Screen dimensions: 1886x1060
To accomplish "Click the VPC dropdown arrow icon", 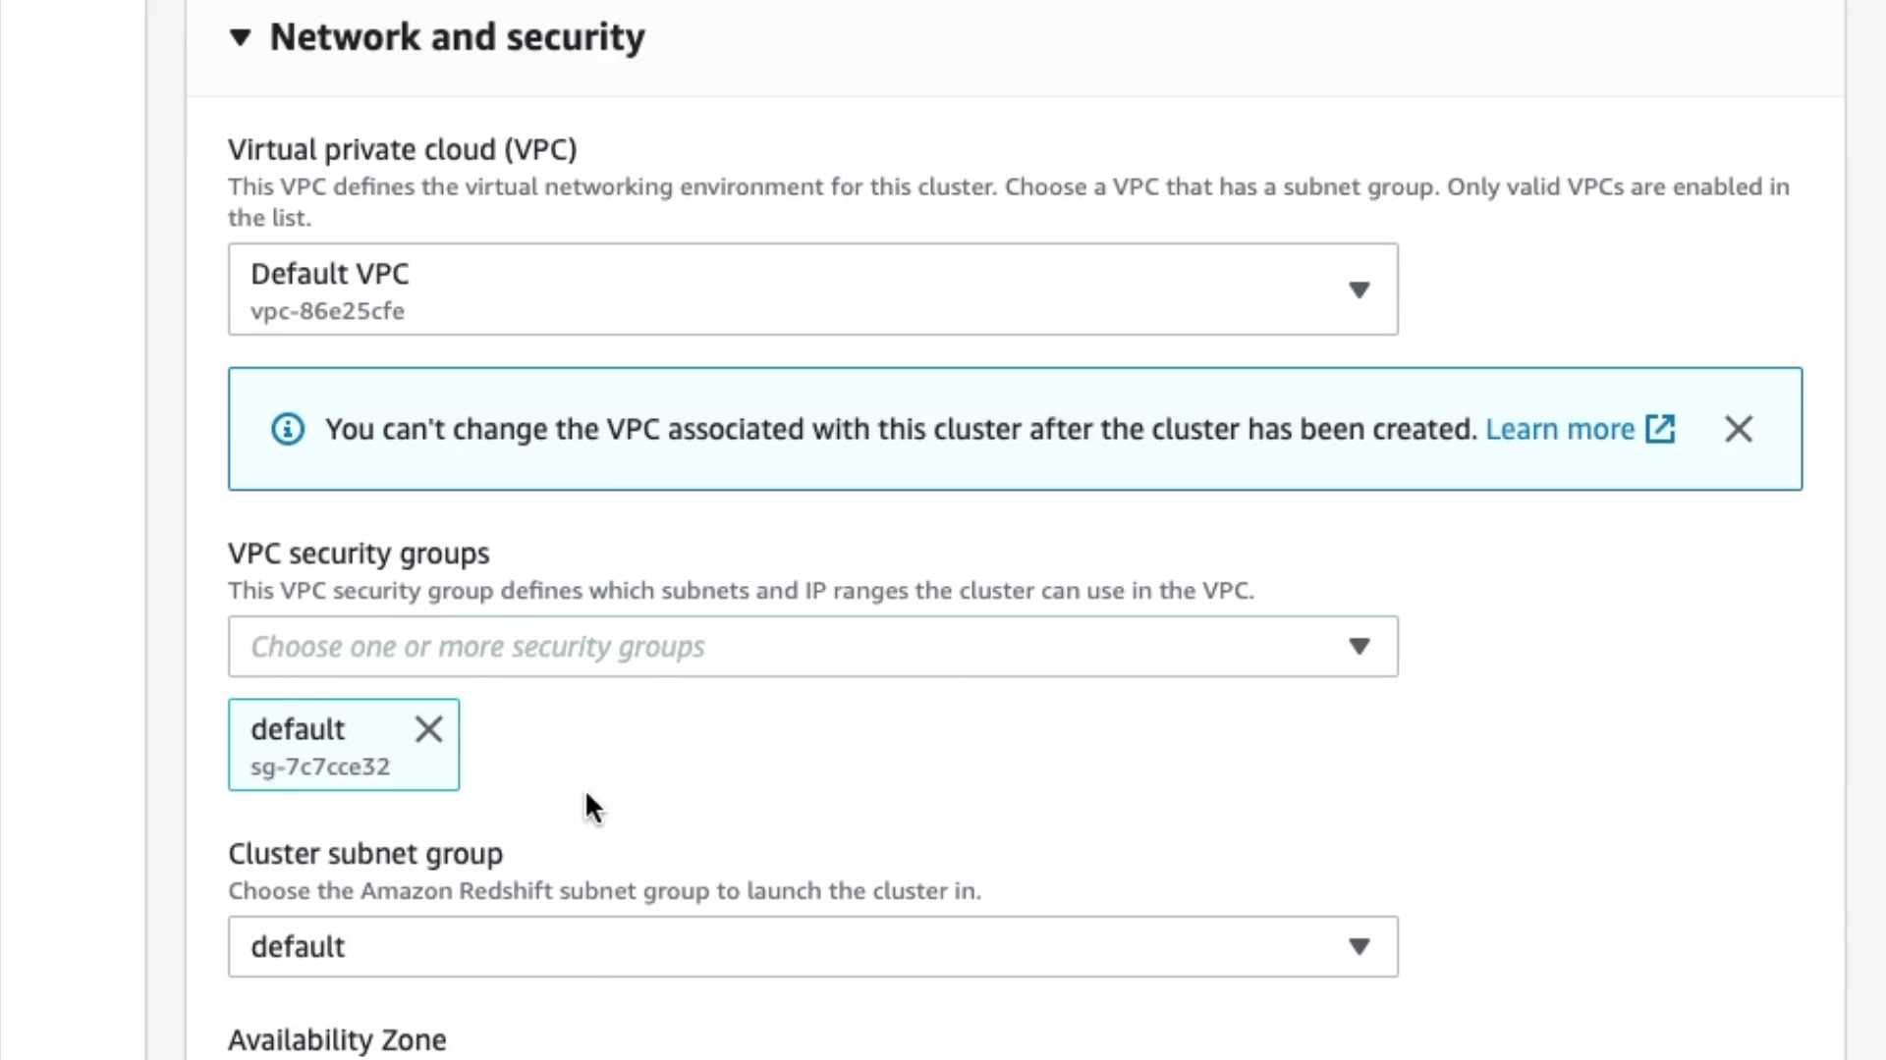I will [x=1359, y=290].
